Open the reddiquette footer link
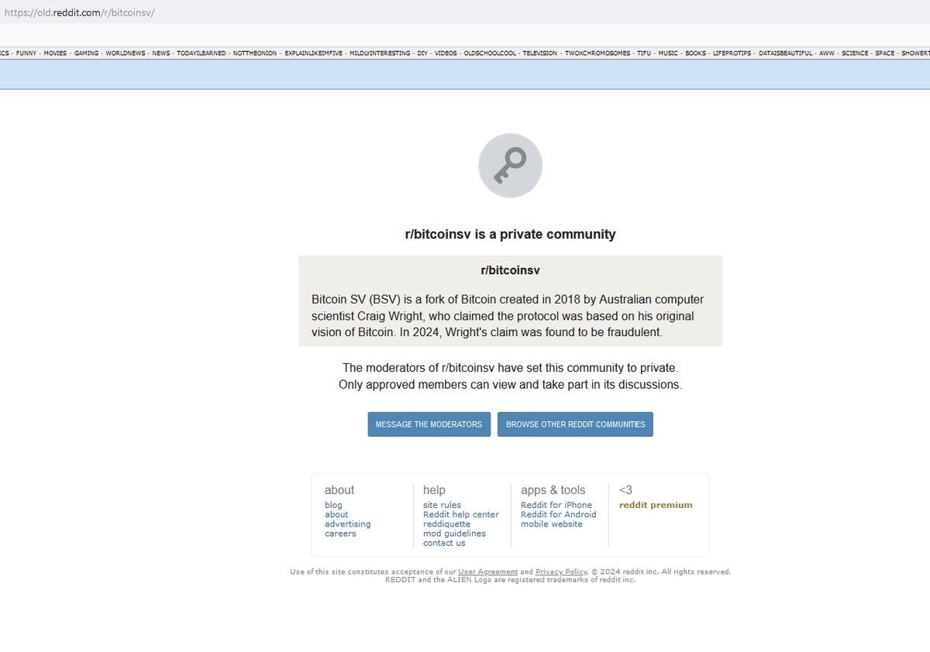930x652 pixels. click(x=446, y=524)
